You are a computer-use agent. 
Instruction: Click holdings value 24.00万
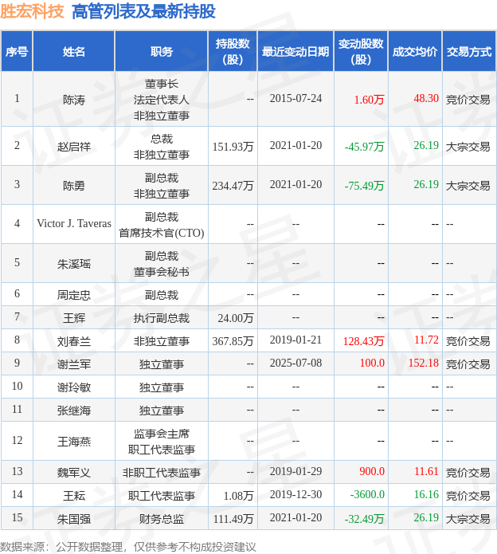(x=236, y=318)
